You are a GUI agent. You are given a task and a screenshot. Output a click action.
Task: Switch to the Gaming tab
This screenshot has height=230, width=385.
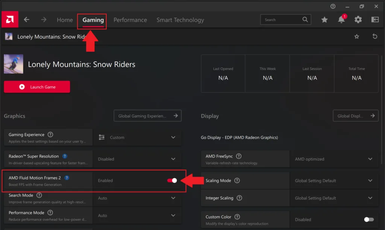pos(93,20)
